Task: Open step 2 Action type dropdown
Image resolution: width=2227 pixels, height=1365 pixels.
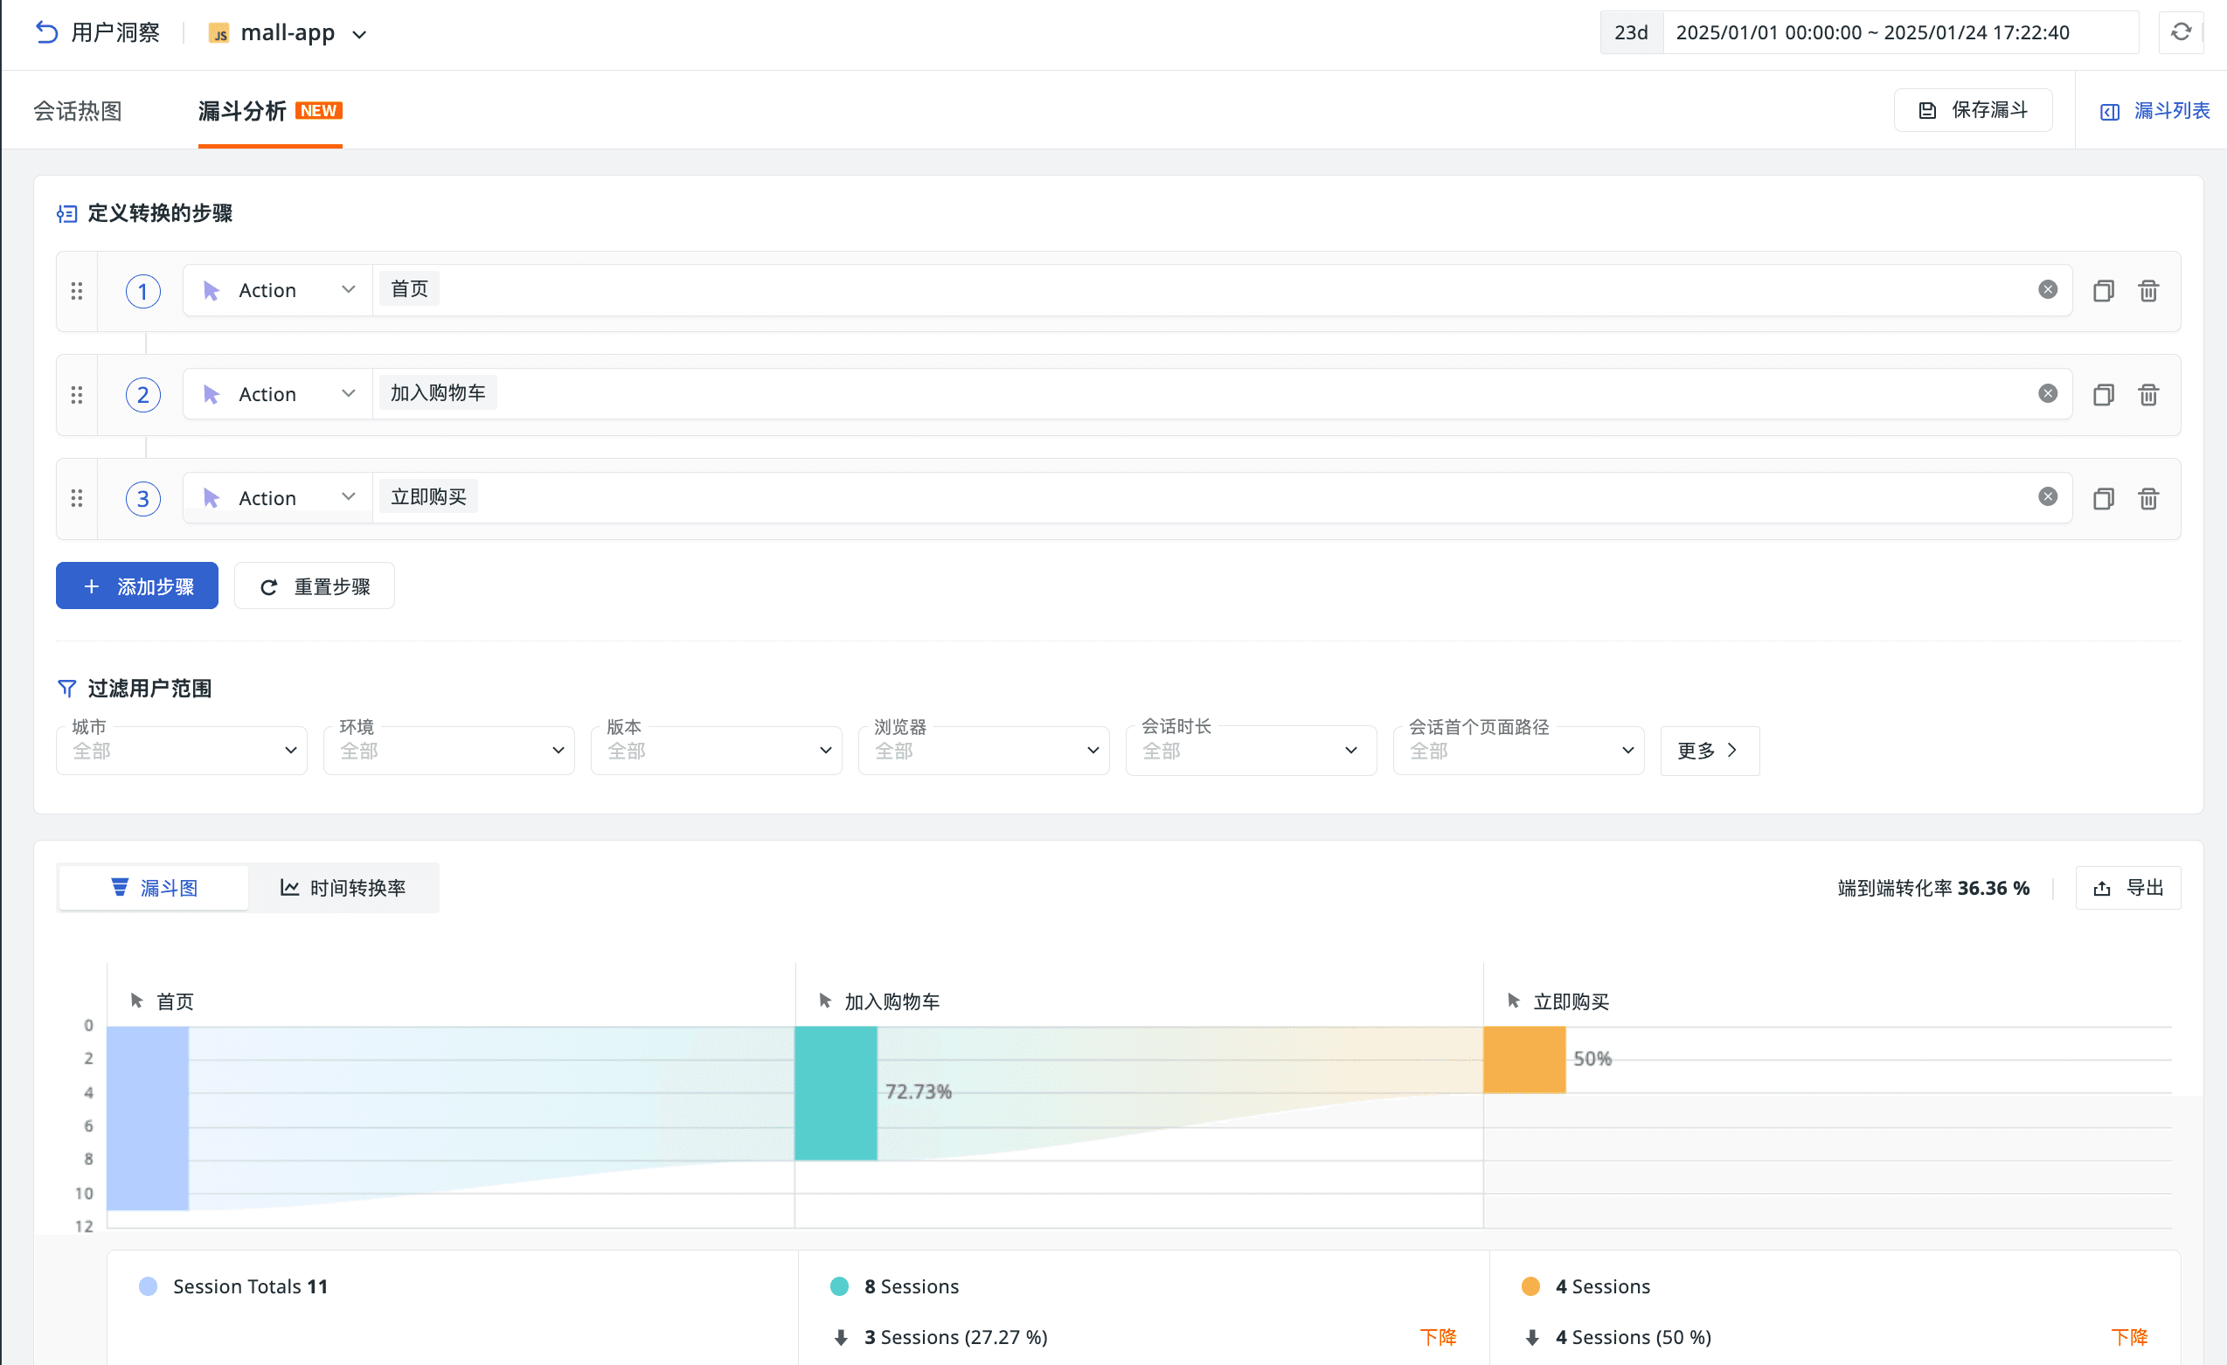Action: [278, 394]
